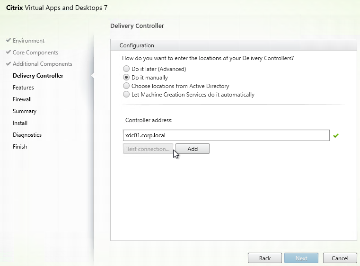Select the Finish step in sidebar
Screen dimensions: 360x266
click(x=20, y=147)
